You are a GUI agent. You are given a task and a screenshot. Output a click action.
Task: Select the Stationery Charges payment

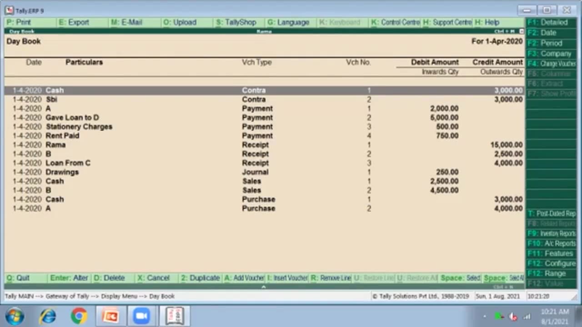(x=265, y=127)
